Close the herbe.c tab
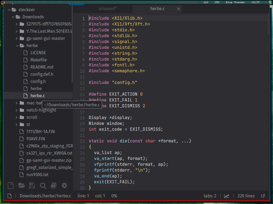The height and width of the screenshot is (204, 273). coord(178,9)
